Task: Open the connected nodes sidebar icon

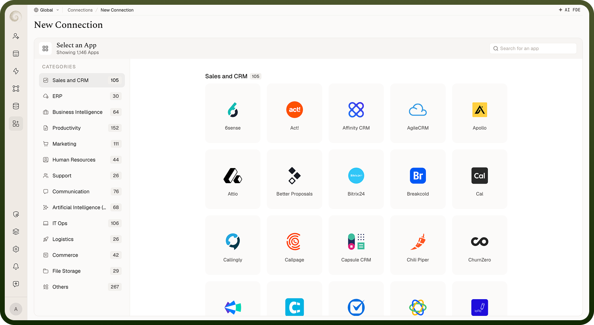Action: (x=16, y=89)
